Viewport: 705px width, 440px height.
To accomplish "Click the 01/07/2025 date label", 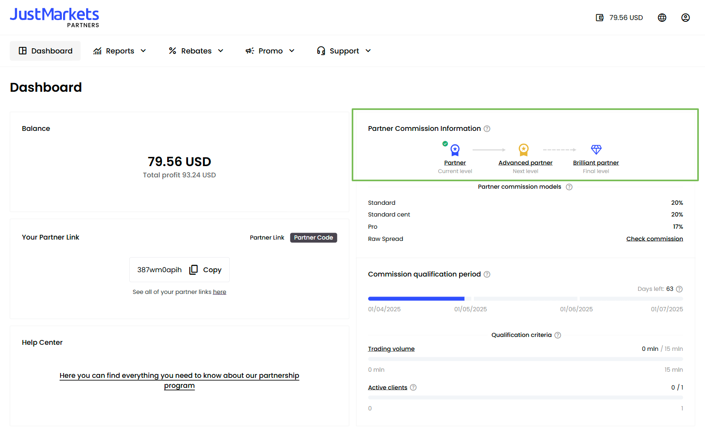I will tap(667, 309).
